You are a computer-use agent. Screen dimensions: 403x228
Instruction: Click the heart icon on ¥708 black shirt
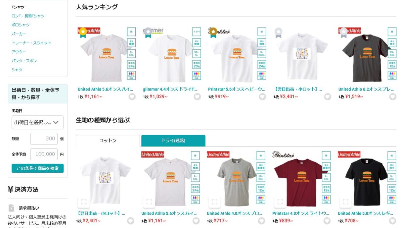(x=393, y=221)
